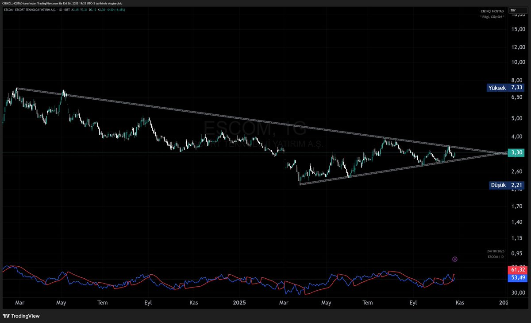Select the Düşük 2,21 price label
This screenshot has width=531, height=323.
[506, 185]
